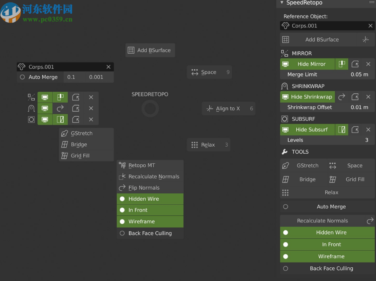376x281 pixels.
Task: Collapse the SpeedRetopo panel header
Action: pos(282,3)
